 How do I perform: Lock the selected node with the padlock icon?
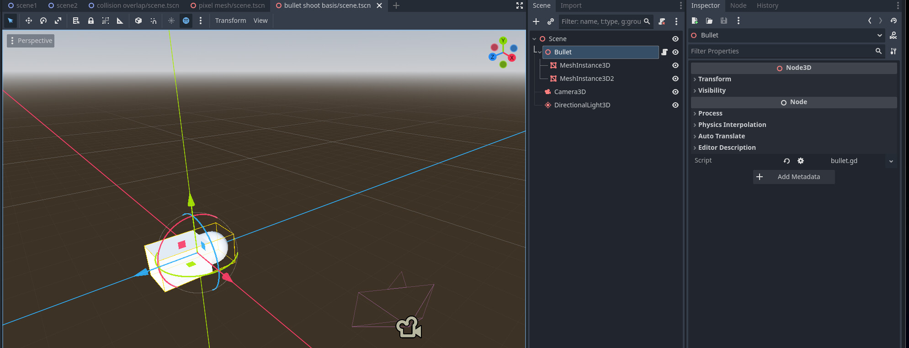(x=91, y=21)
